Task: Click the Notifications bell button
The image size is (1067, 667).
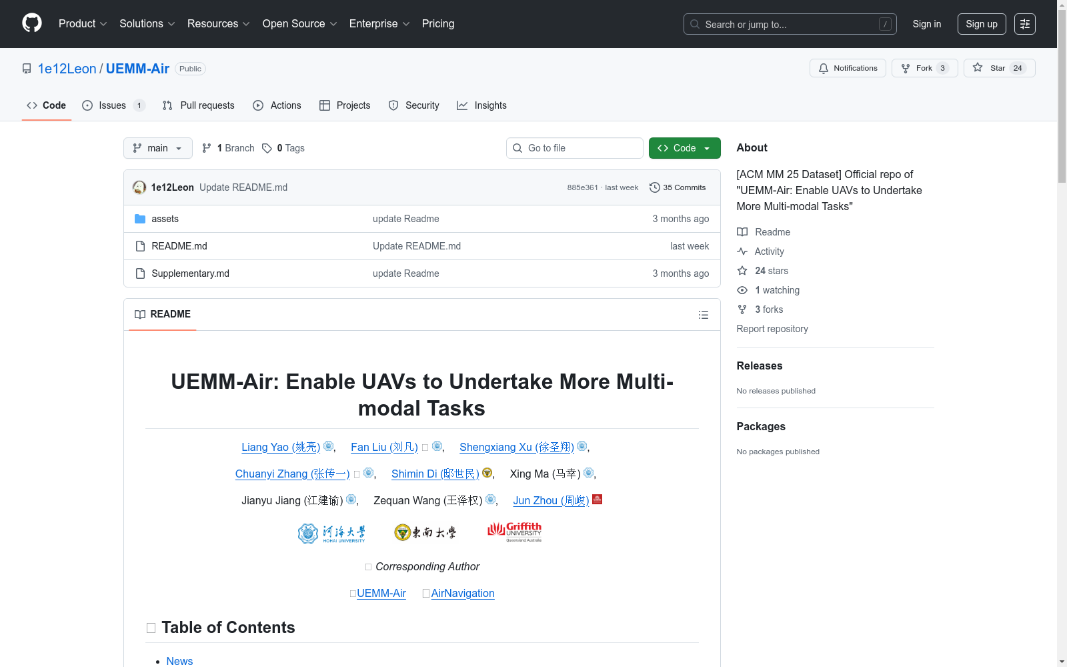Action: pyautogui.click(x=848, y=68)
